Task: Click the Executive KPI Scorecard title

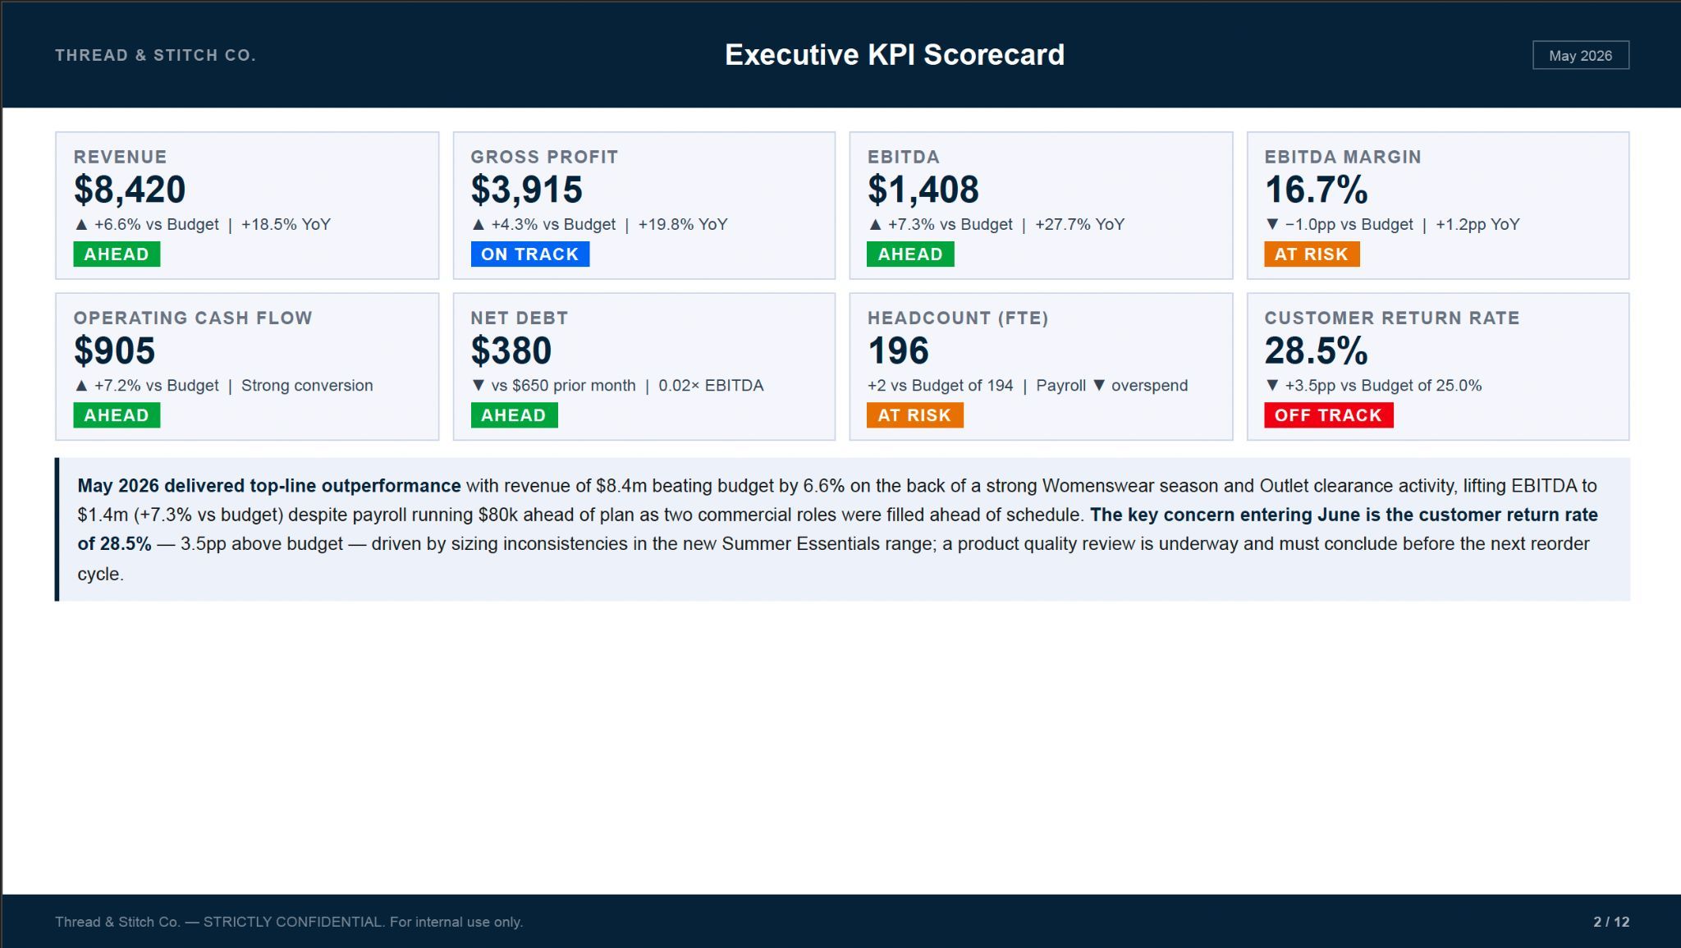Action: tap(894, 55)
